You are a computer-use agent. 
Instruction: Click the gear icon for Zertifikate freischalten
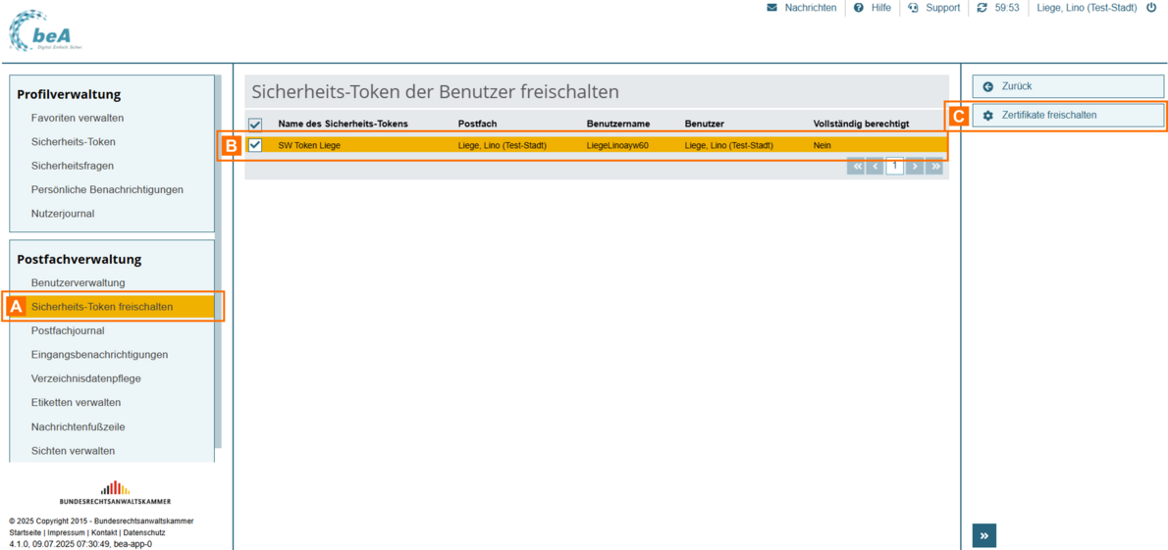988,116
